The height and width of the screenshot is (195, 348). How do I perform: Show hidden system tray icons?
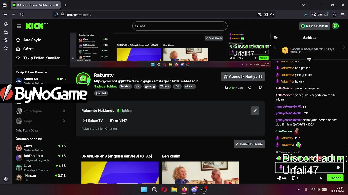(x=299, y=190)
